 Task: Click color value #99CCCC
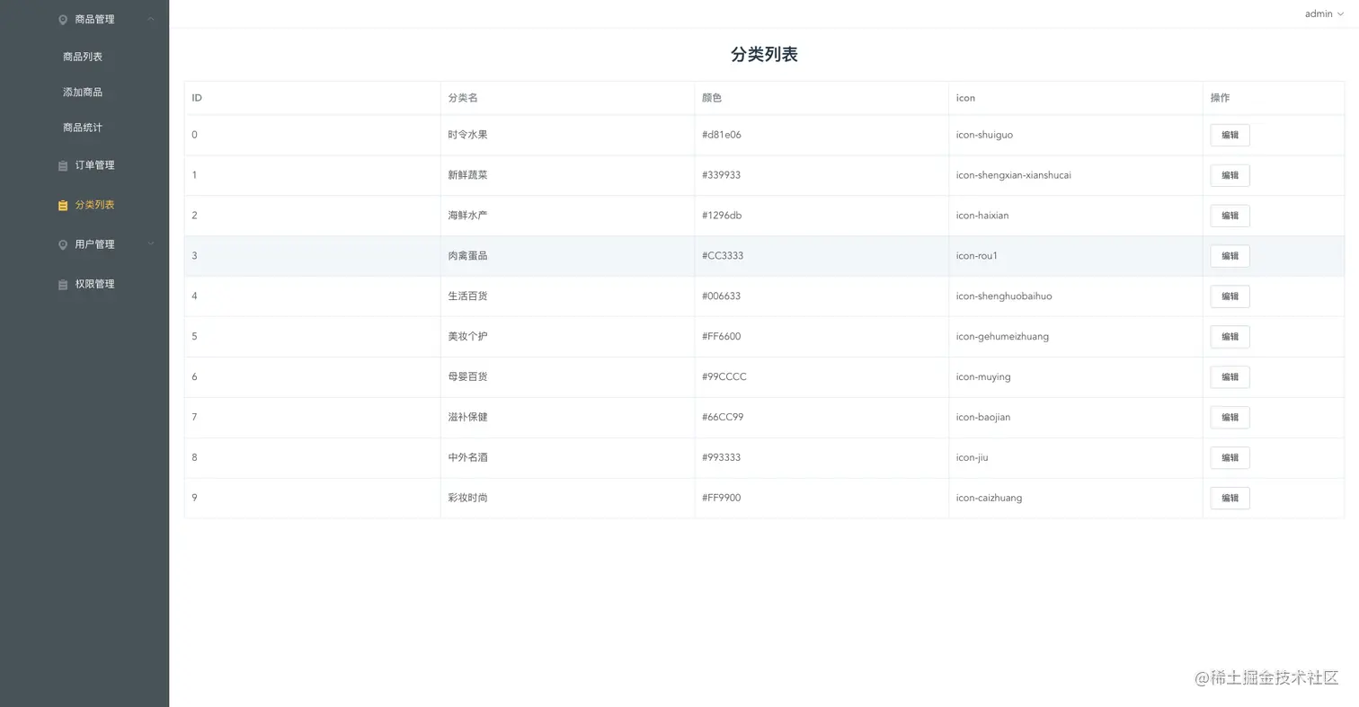tap(724, 377)
